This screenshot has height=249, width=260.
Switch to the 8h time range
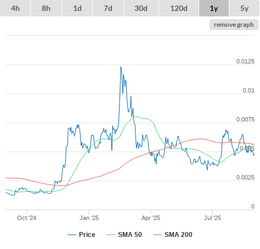46,8
